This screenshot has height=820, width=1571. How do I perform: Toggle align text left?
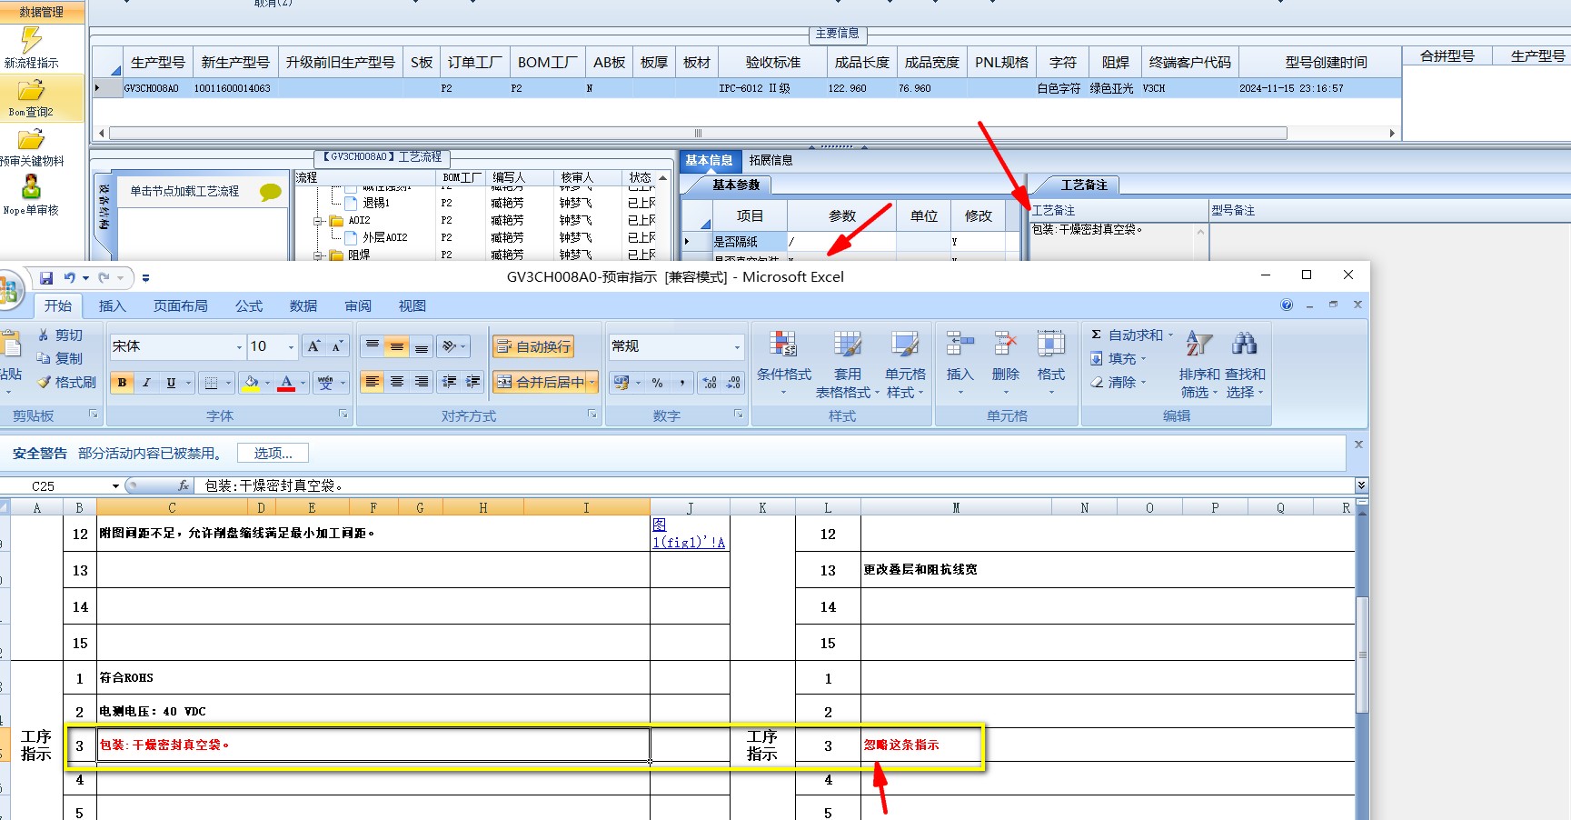tap(373, 383)
